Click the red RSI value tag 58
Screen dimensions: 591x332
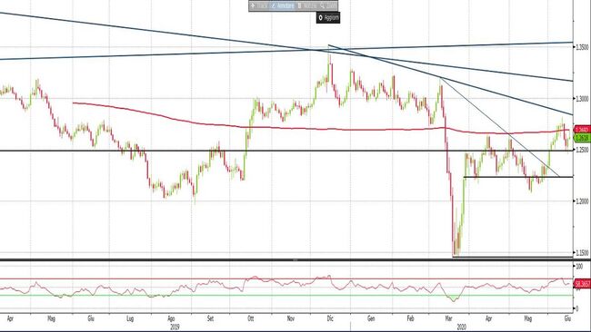pos(582,284)
